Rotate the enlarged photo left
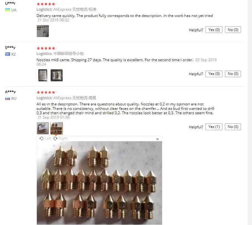The image size is (252, 225). (x=45, y=138)
